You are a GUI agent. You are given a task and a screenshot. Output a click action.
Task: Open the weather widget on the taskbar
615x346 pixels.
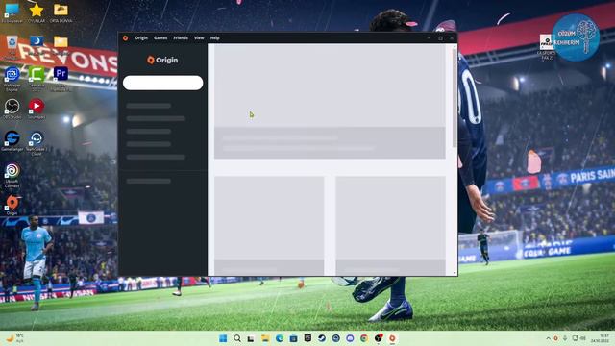14,338
